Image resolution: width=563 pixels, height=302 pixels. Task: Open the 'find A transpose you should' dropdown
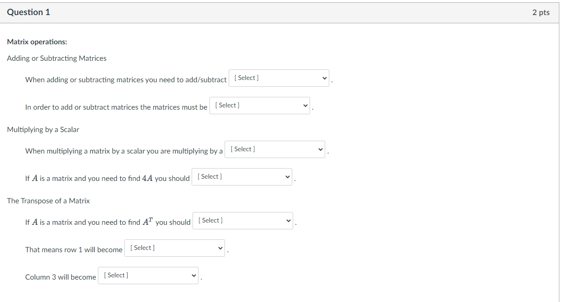tap(243, 221)
